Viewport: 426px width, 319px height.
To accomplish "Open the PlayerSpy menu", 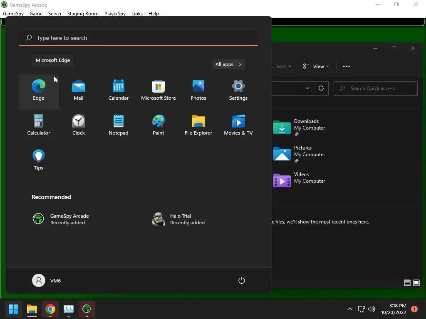I will click(115, 14).
